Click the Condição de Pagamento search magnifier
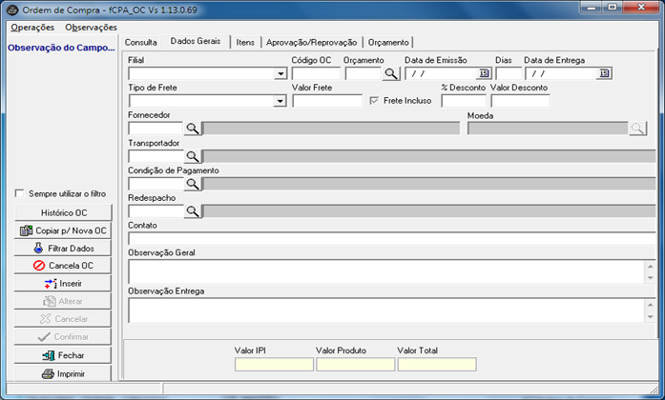Viewport: 665px width, 400px height. point(193,184)
